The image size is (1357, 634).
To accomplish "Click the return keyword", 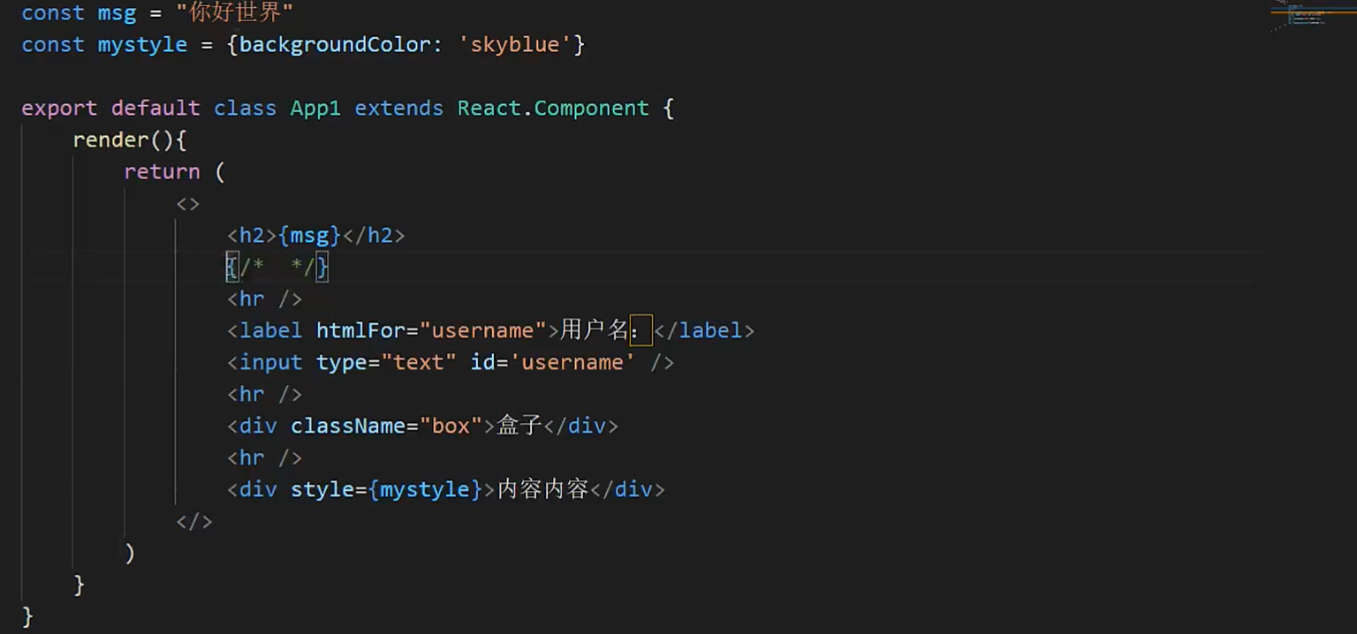I will click(162, 171).
